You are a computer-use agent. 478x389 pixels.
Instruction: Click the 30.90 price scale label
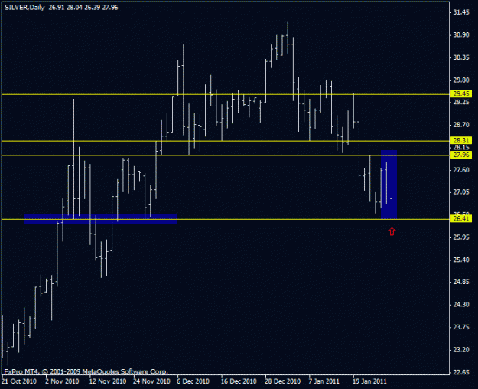coord(461,34)
